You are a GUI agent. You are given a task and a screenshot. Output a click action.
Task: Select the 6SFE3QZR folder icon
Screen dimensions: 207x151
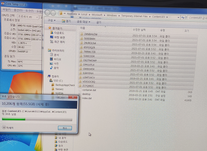click(x=81, y=47)
